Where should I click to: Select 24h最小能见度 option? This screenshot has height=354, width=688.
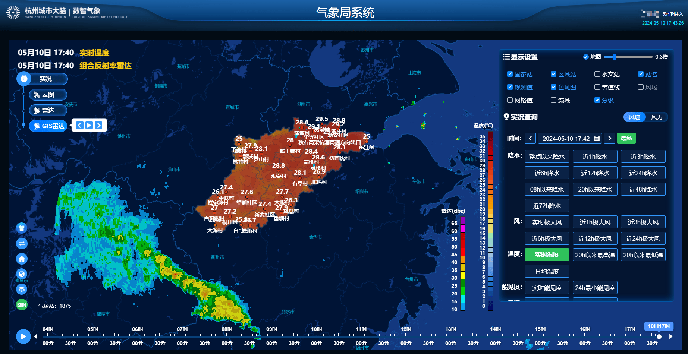point(595,288)
